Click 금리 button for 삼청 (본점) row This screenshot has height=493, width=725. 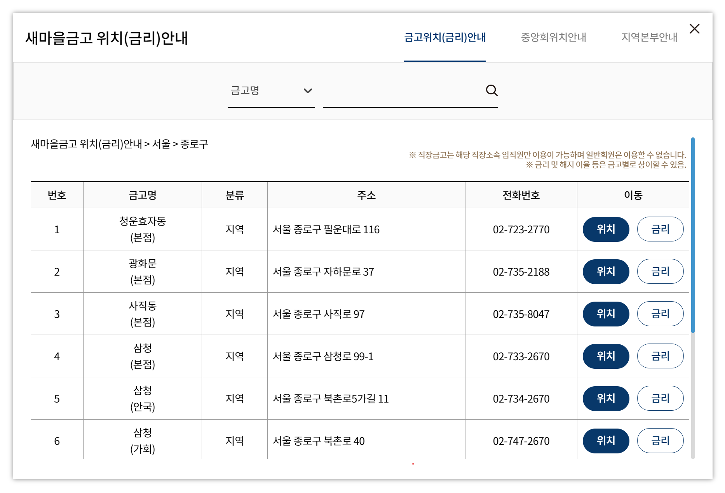(x=660, y=356)
